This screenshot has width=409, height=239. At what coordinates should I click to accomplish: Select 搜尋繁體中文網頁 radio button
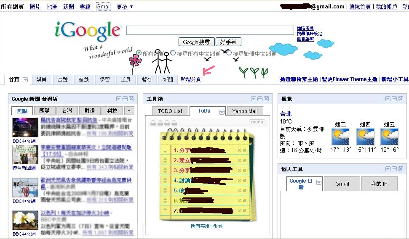tap(229, 53)
